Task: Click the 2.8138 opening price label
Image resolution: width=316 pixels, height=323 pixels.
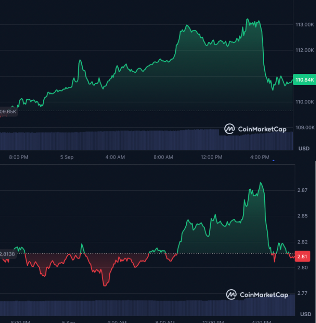Action: (x=8, y=254)
